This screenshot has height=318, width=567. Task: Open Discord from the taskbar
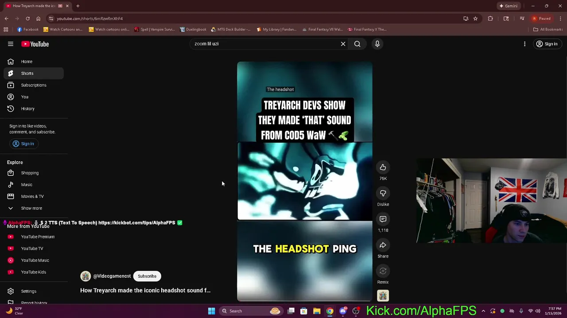343,311
